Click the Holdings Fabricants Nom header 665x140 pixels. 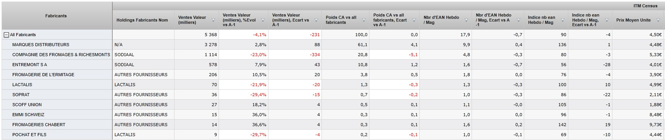[x=142, y=20]
